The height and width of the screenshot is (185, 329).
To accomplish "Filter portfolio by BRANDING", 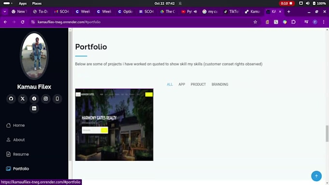I will pyautogui.click(x=220, y=84).
